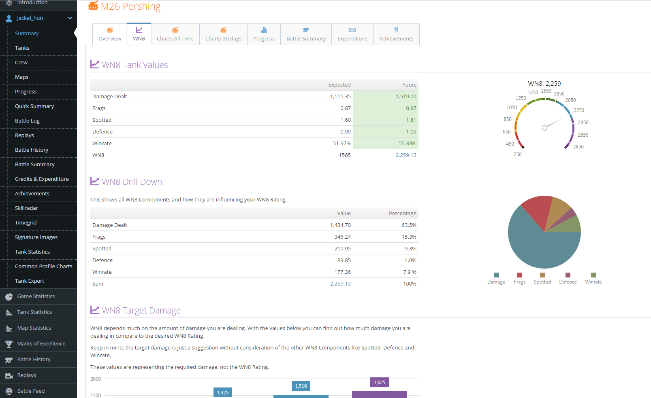Toggle the Frags legend swatch

tap(520, 275)
